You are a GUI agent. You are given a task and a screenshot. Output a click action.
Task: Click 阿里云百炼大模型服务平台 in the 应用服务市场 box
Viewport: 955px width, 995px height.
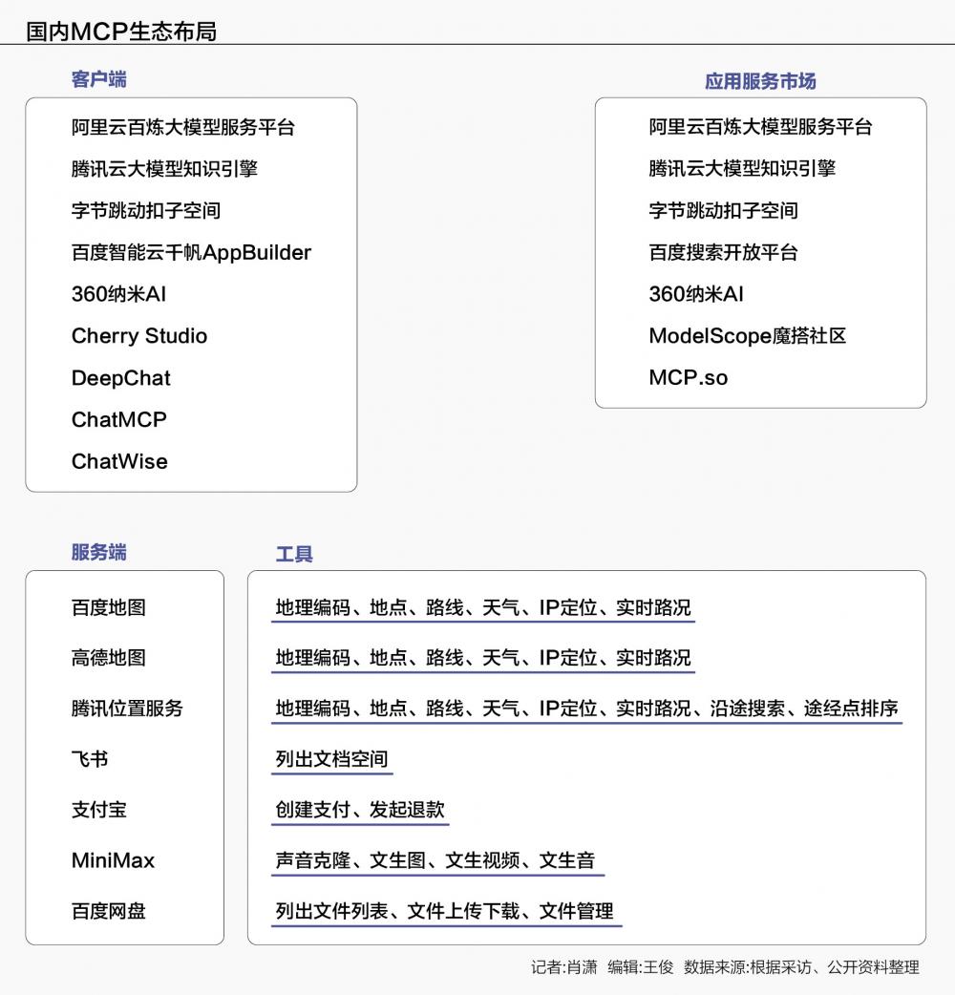tap(760, 127)
